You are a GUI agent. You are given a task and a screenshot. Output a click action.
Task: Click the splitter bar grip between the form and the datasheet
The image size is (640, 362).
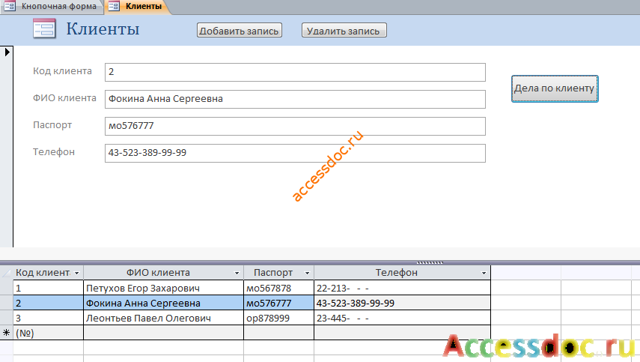tap(430, 263)
